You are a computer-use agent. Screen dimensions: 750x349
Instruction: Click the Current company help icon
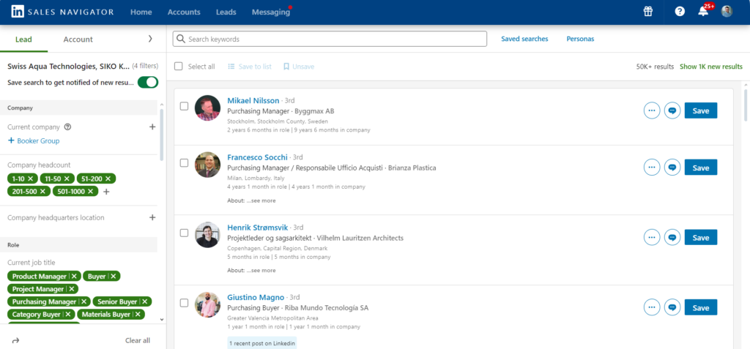(67, 127)
